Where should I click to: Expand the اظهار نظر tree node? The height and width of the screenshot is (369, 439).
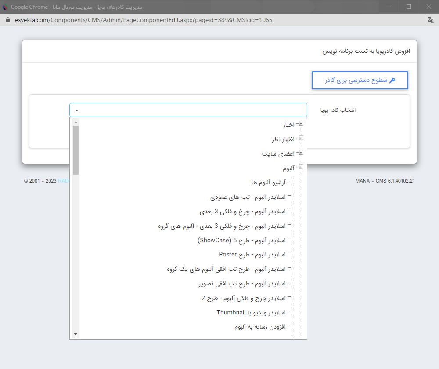pos(301,139)
